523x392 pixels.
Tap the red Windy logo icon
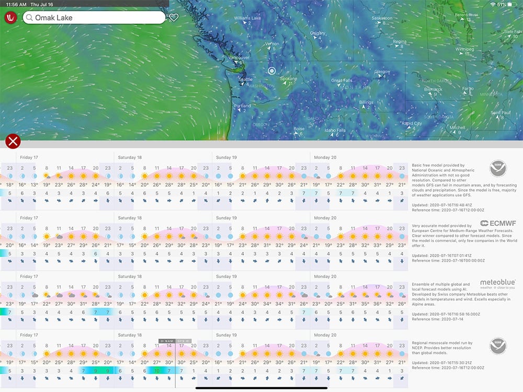[10, 18]
